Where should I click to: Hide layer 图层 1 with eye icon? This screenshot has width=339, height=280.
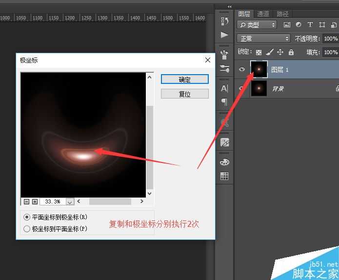coord(241,70)
